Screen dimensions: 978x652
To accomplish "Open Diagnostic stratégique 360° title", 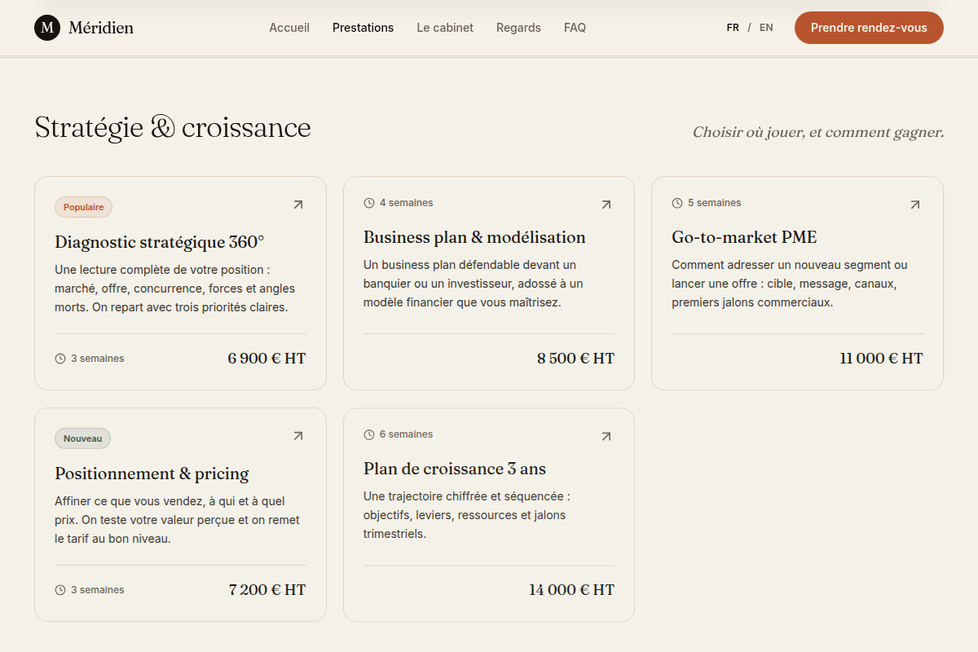I will click(x=160, y=242).
